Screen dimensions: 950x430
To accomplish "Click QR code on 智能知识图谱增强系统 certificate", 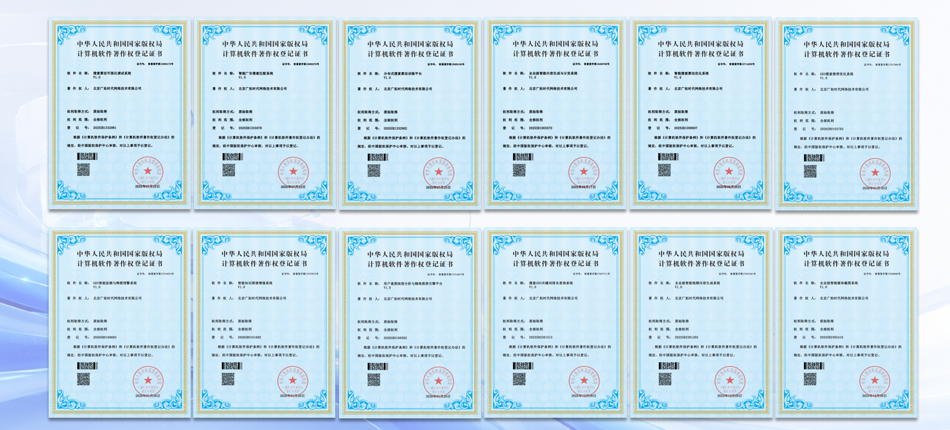I will pos(228,379).
